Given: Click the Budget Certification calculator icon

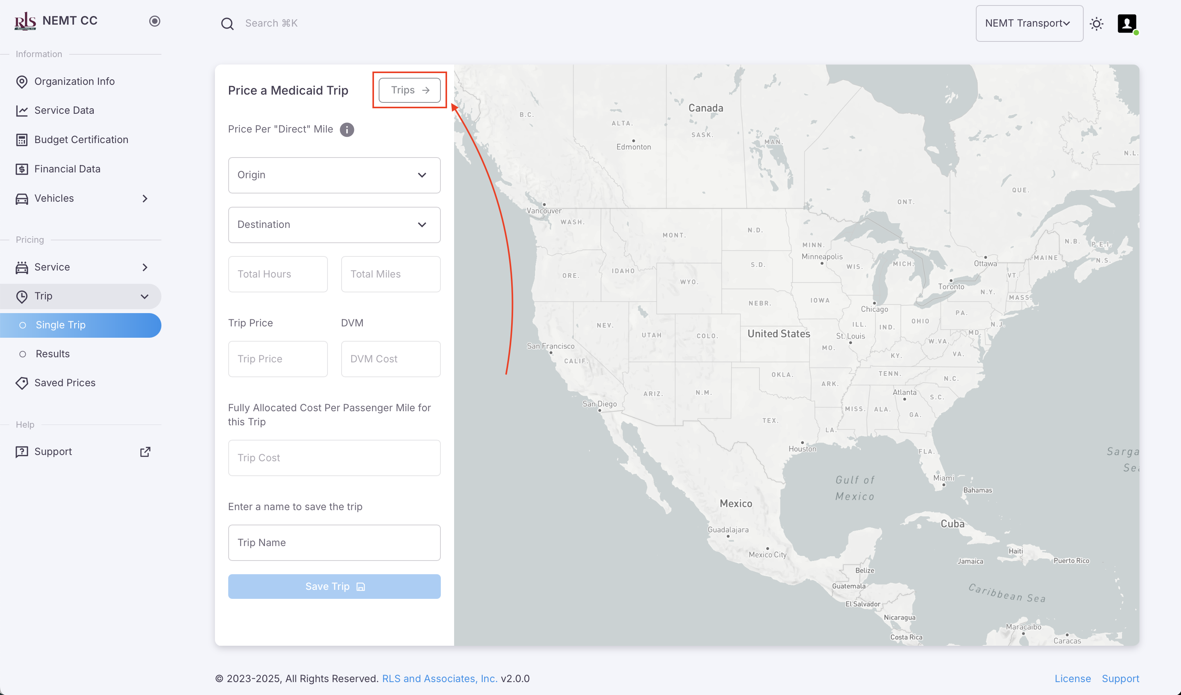Looking at the screenshot, I should tap(21, 140).
